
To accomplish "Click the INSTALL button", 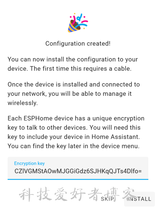I will [140, 199].
